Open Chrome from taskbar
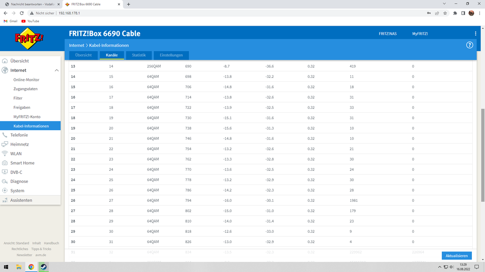Screen dimensions: 485x272 coord(31,267)
